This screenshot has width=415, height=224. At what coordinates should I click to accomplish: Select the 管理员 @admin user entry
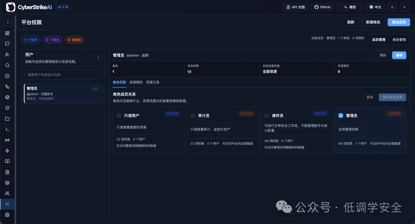pos(63,94)
